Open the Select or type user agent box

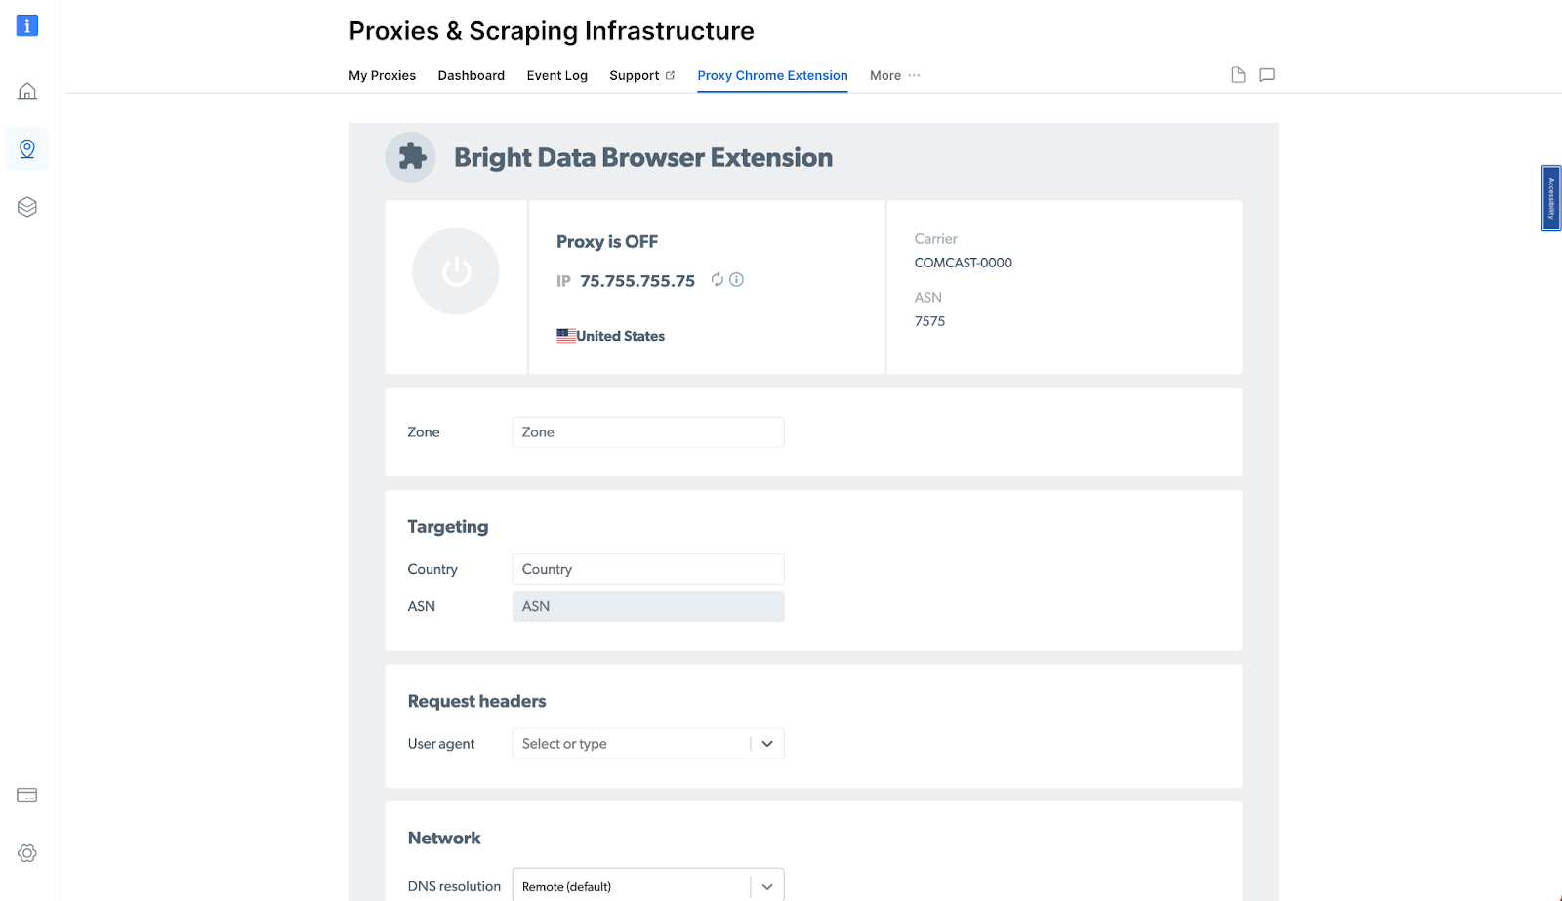648,744
